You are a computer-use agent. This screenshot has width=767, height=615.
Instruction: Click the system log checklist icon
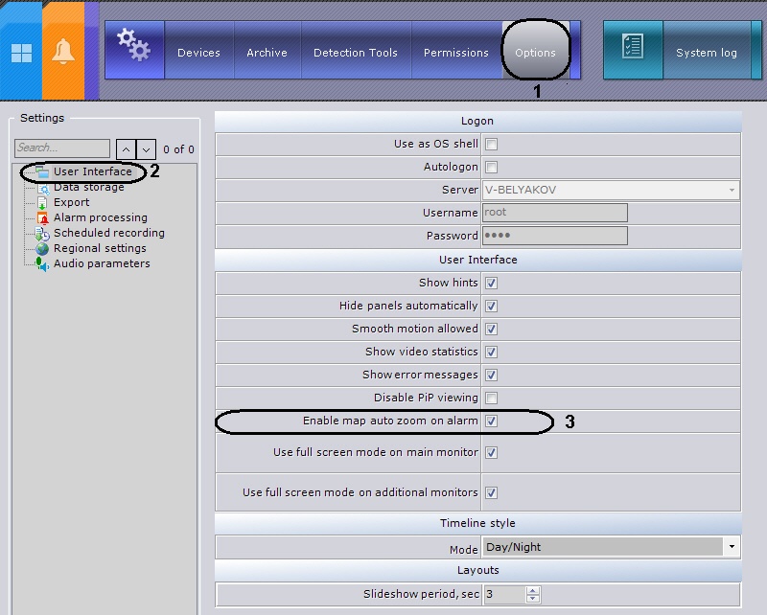point(633,46)
